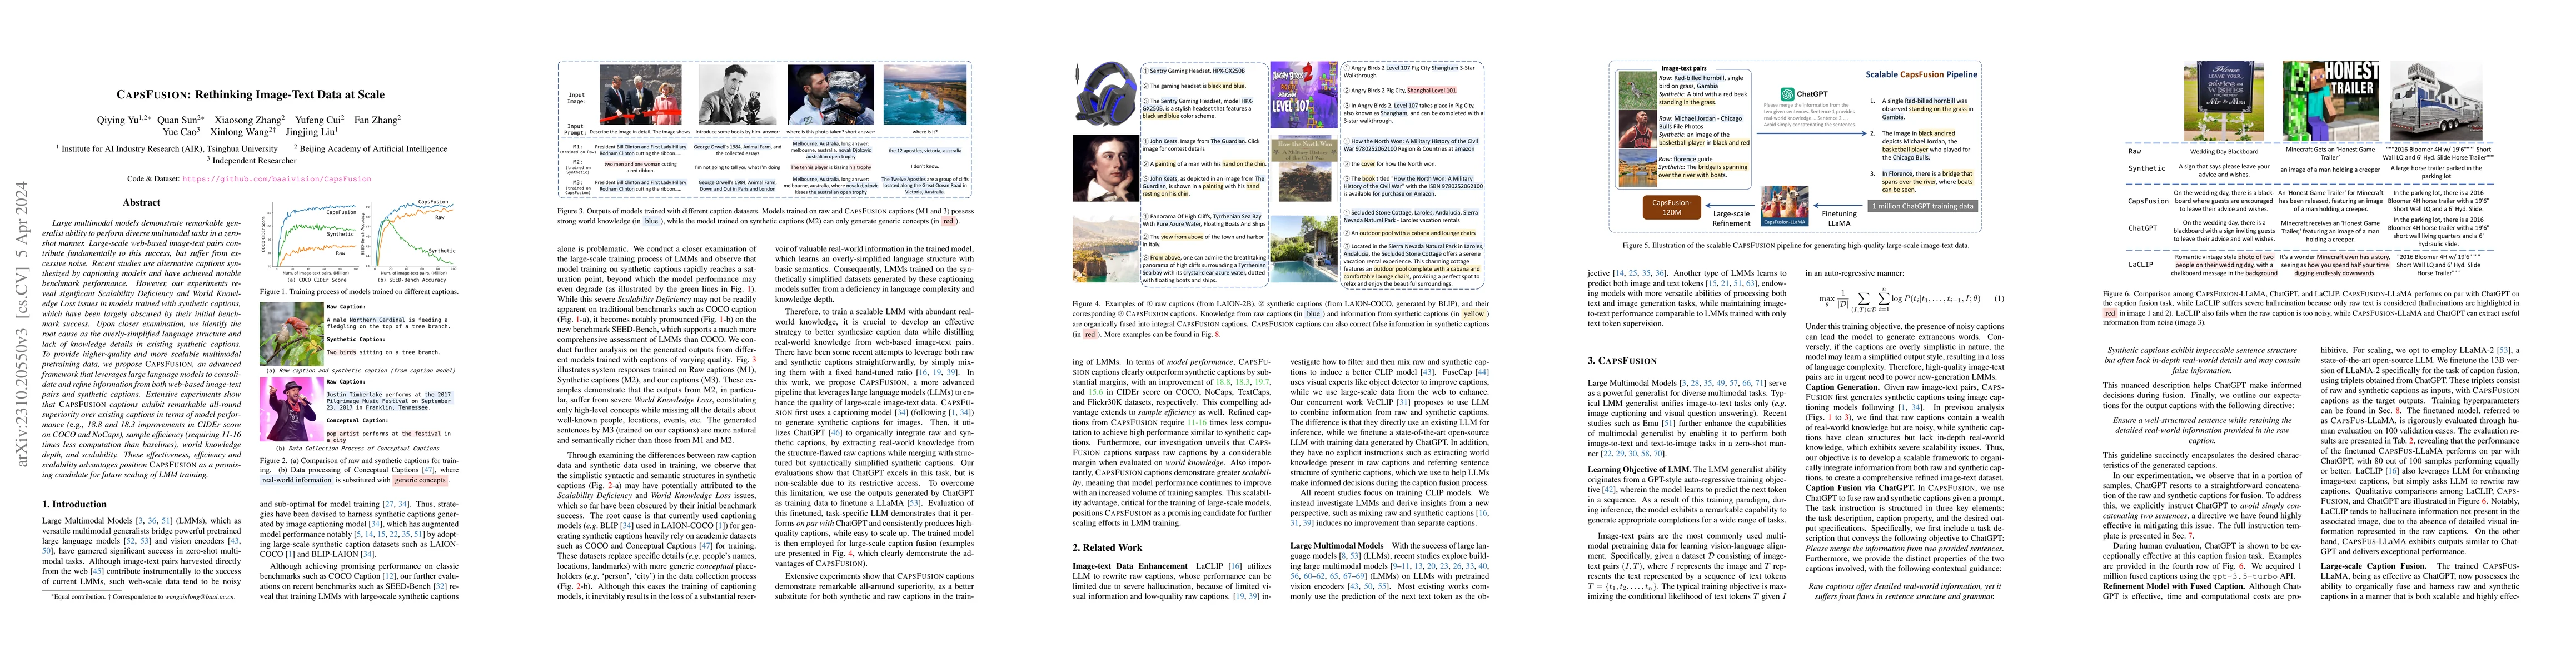Image resolution: width=2576 pixels, height=667 pixels.
Task: Select the 'Abstract' heading on page one
Action: 142,202
